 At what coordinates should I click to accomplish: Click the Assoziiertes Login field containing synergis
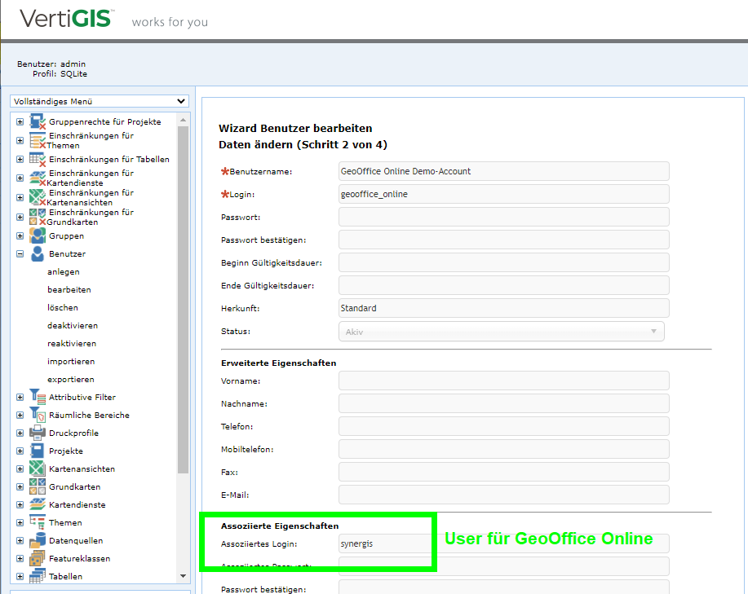[383, 543]
